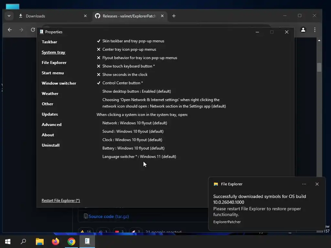The width and height of the screenshot is (331, 248).
Task: Open a new browser tab
Action: [x=174, y=16]
